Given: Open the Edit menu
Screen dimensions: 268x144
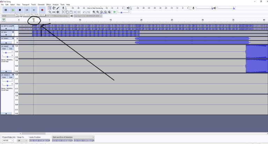Looking at the screenshot, I should click(7, 5).
